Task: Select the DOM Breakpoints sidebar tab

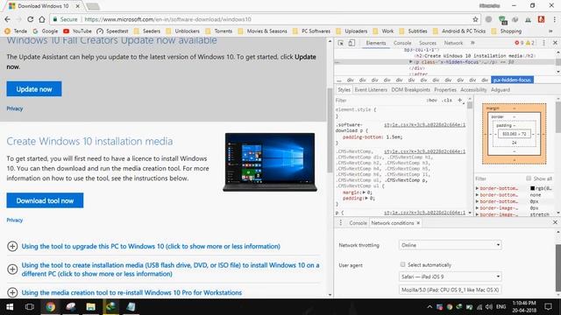Action: tap(410, 89)
